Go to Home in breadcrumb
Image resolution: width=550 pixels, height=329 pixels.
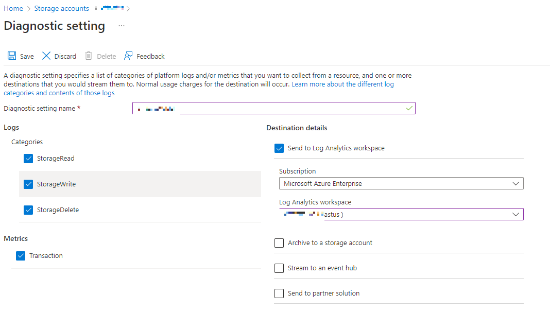pos(13,9)
